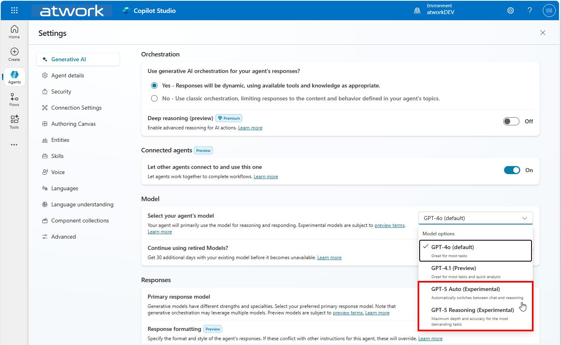Click the settings gear in header
The width and height of the screenshot is (561, 345).
[511, 10]
